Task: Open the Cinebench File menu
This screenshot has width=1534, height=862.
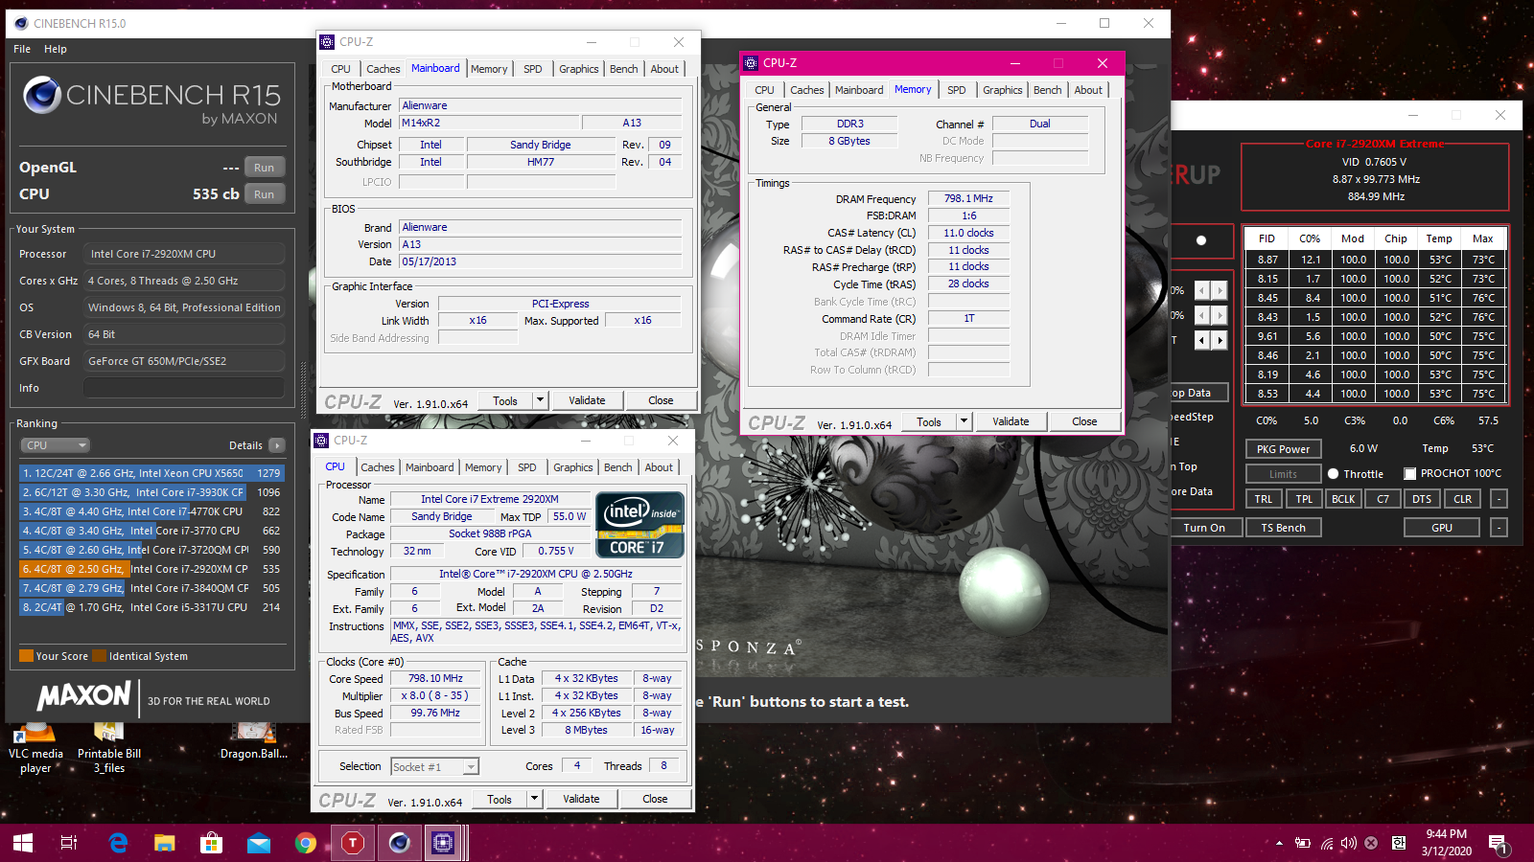Action: click(x=22, y=49)
